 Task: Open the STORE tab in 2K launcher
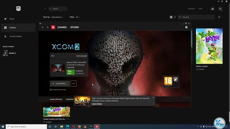pyautogui.click(x=74, y=27)
